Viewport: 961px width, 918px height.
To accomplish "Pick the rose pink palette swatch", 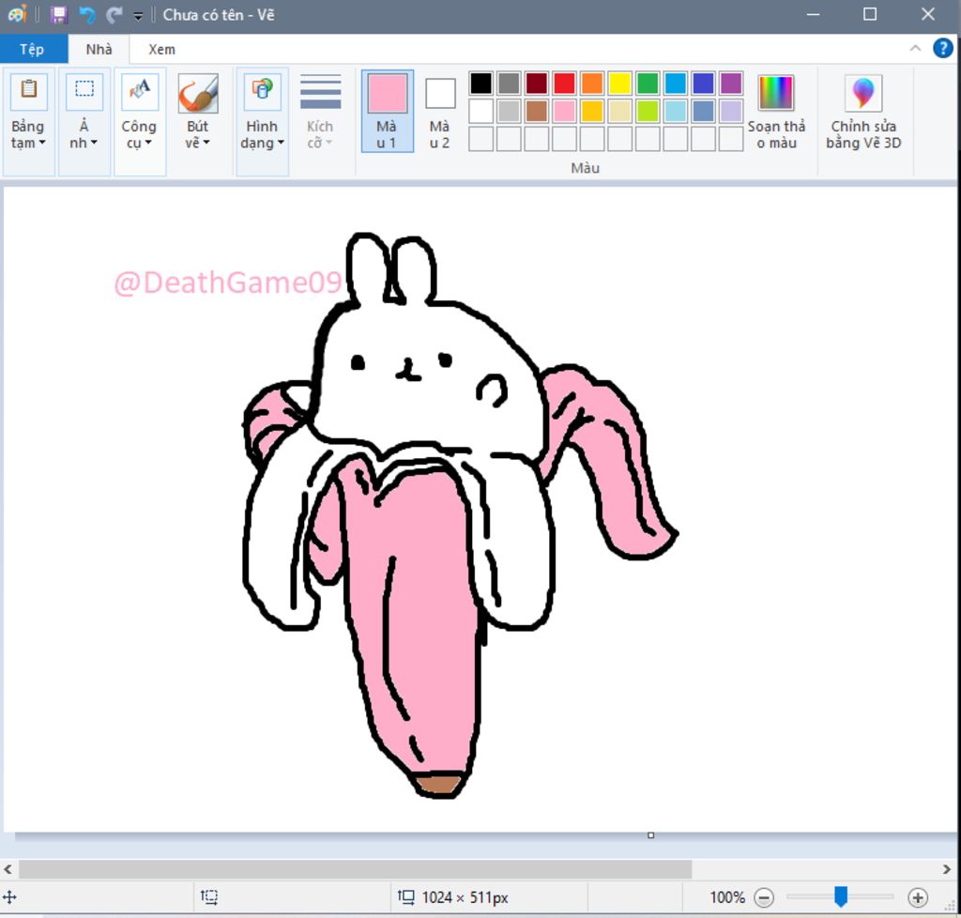I will (564, 111).
